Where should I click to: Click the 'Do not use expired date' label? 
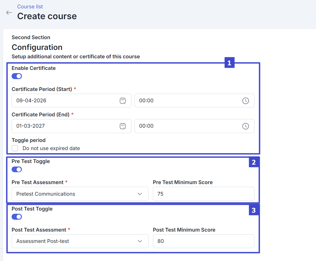(51, 148)
